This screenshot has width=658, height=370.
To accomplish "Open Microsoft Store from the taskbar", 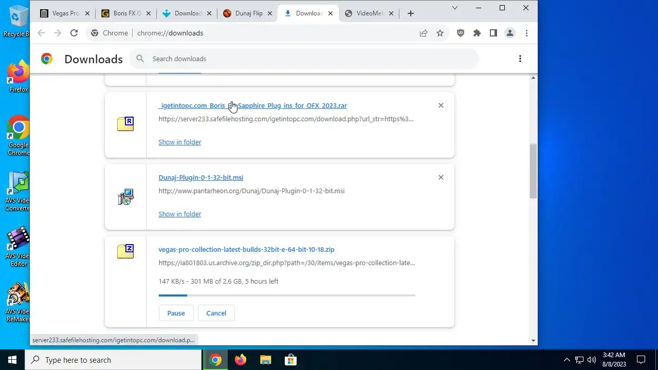I will 290,360.
